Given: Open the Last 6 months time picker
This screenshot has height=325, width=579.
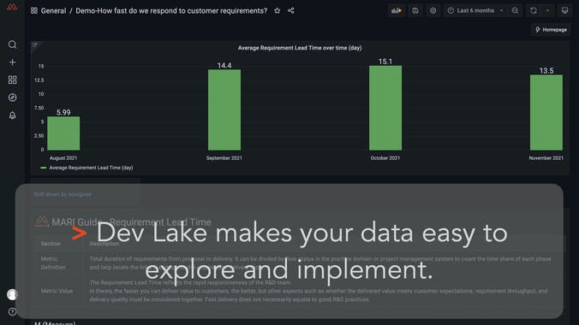Looking at the screenshot, I should click(475, 11).
